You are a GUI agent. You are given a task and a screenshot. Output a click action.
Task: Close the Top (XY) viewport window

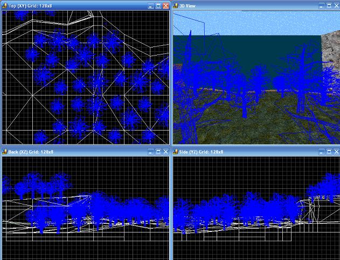click(165, 6)
